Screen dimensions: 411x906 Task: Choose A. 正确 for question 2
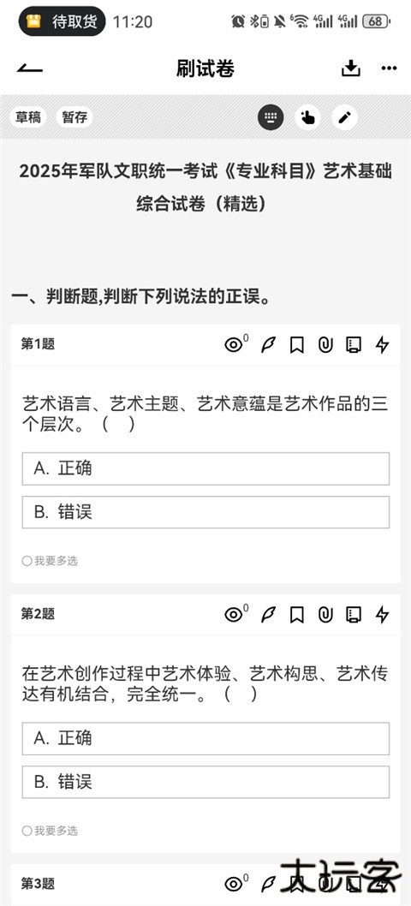pos(205,738)
